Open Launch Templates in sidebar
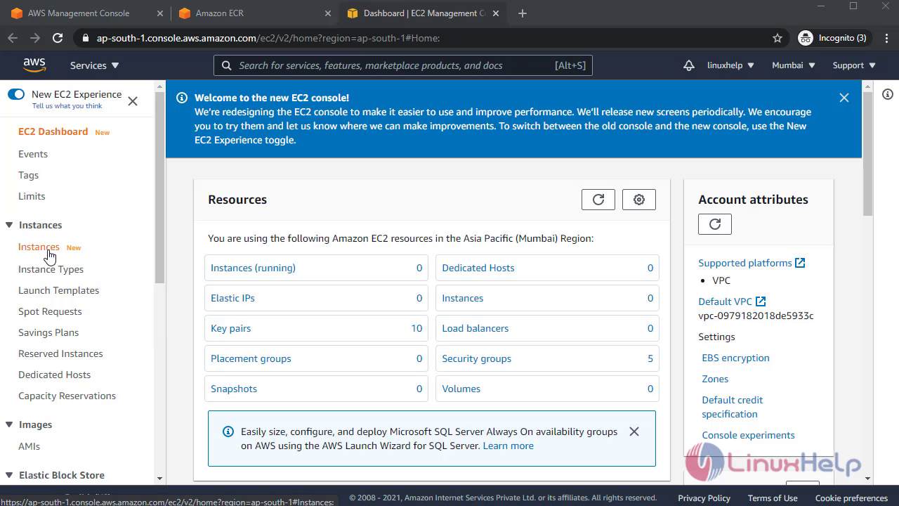The height and width of the screenshot is (506, 899). coord(58,290)
